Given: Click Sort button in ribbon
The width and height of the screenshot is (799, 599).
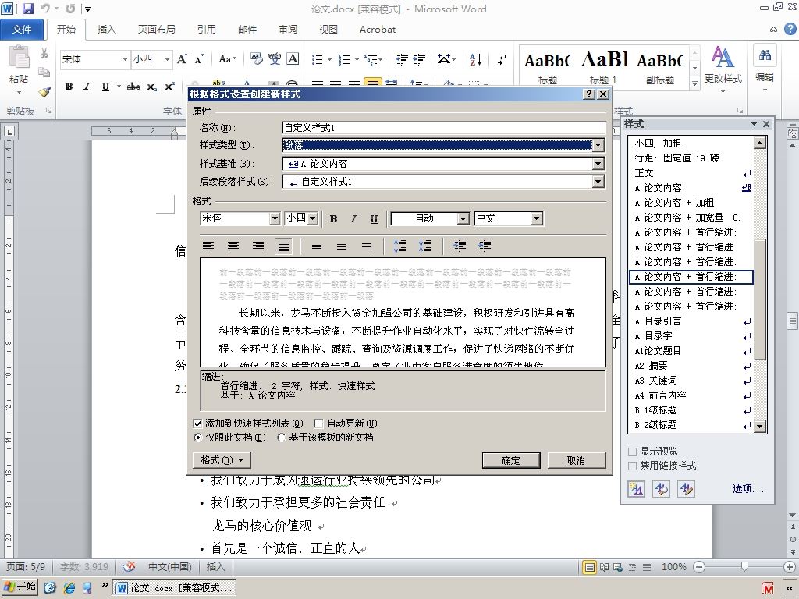Looking at the screenshot, I should pyautogui.click(x=475, y=59).
